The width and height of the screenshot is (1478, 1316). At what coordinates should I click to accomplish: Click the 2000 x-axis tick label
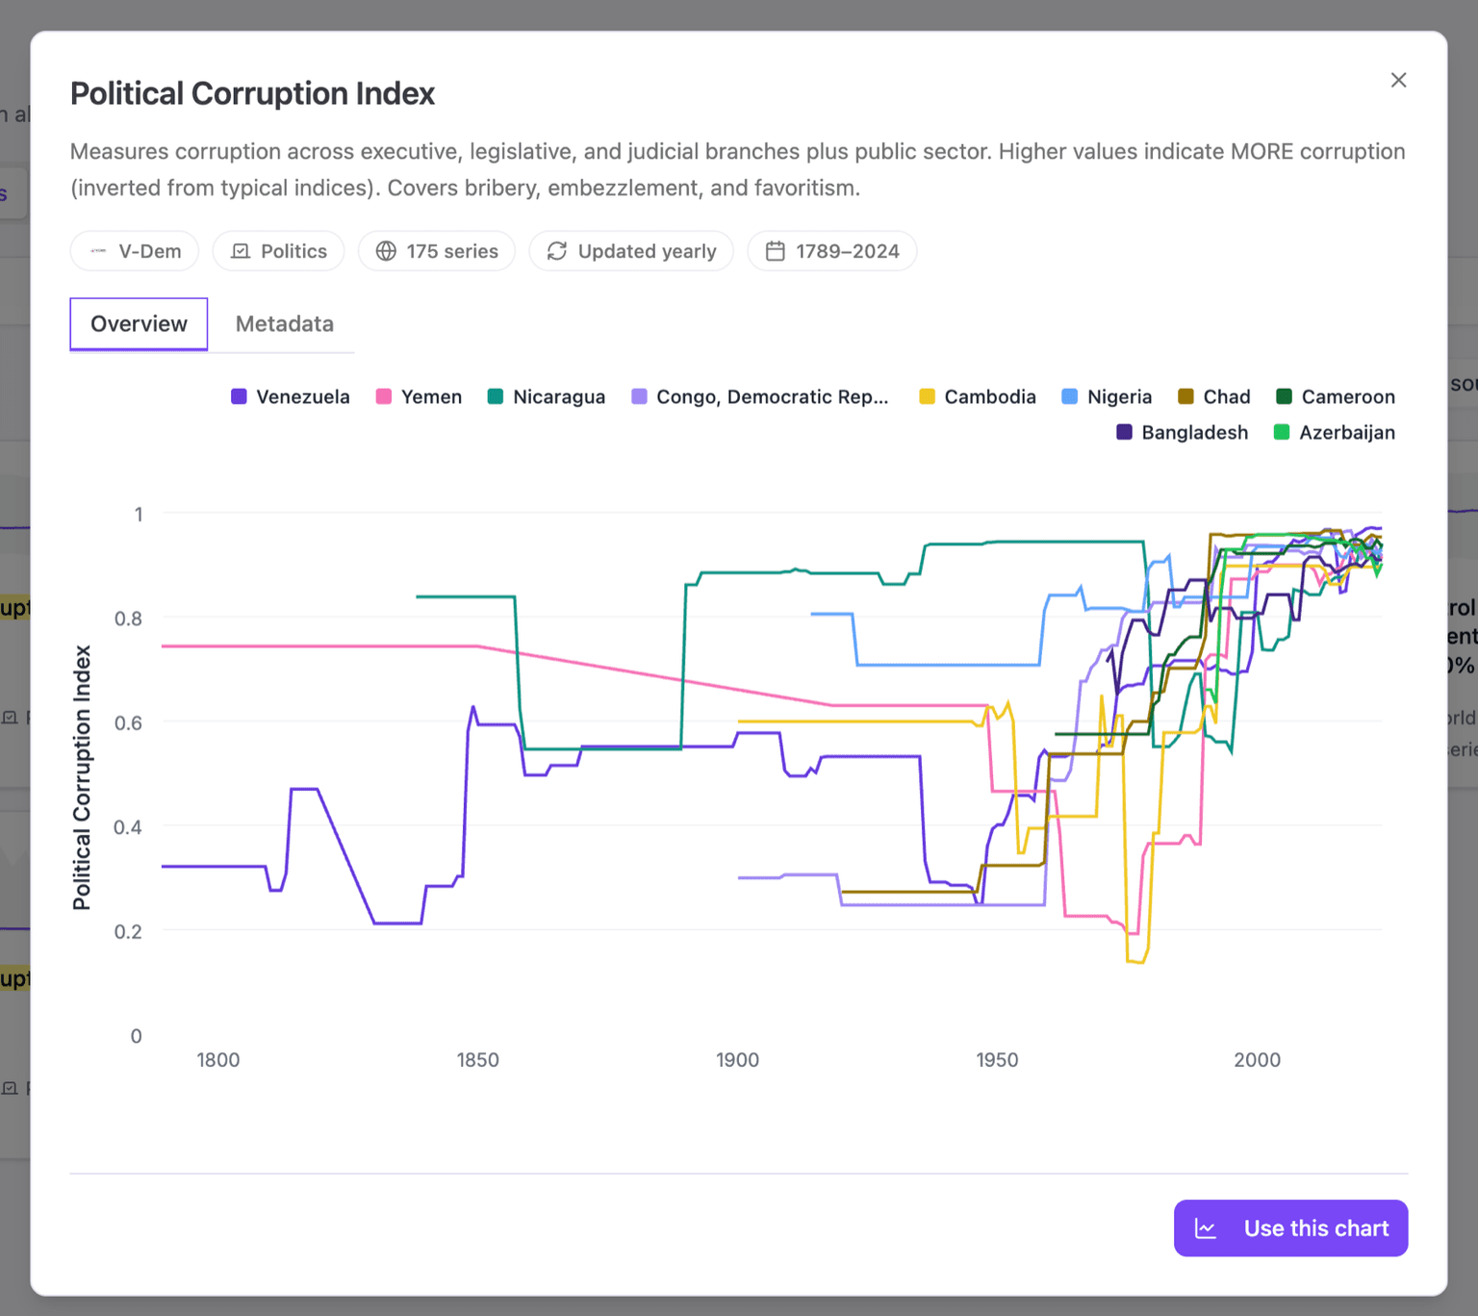tap(1258, 1060)
